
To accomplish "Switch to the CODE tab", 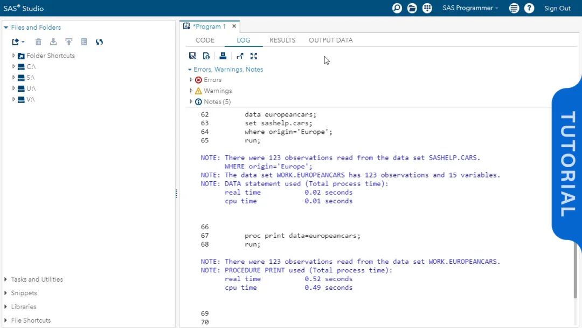I will 205,40.
